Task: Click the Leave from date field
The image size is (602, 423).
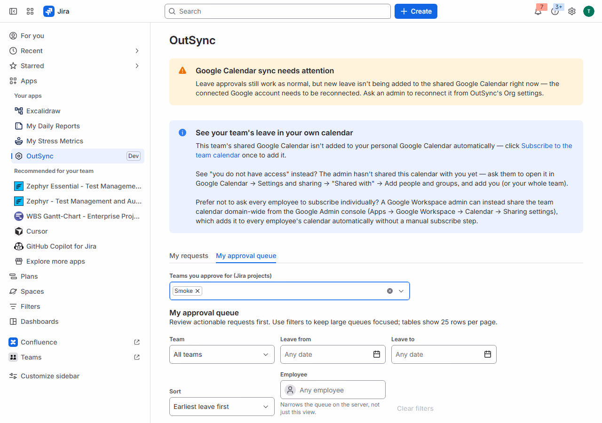Action: (x=333, y=354)
